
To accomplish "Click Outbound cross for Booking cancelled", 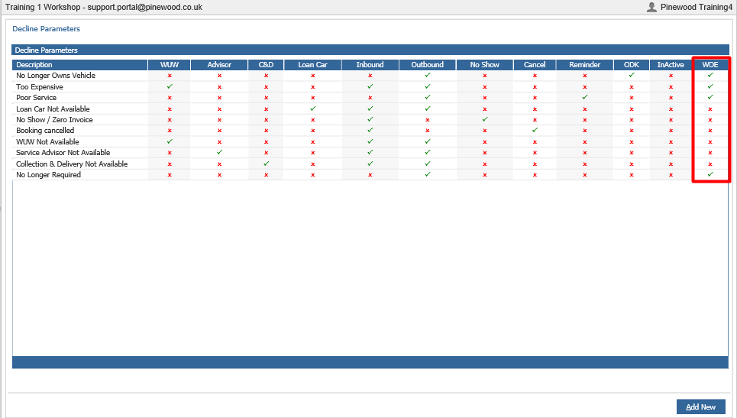I will [427, 131].
